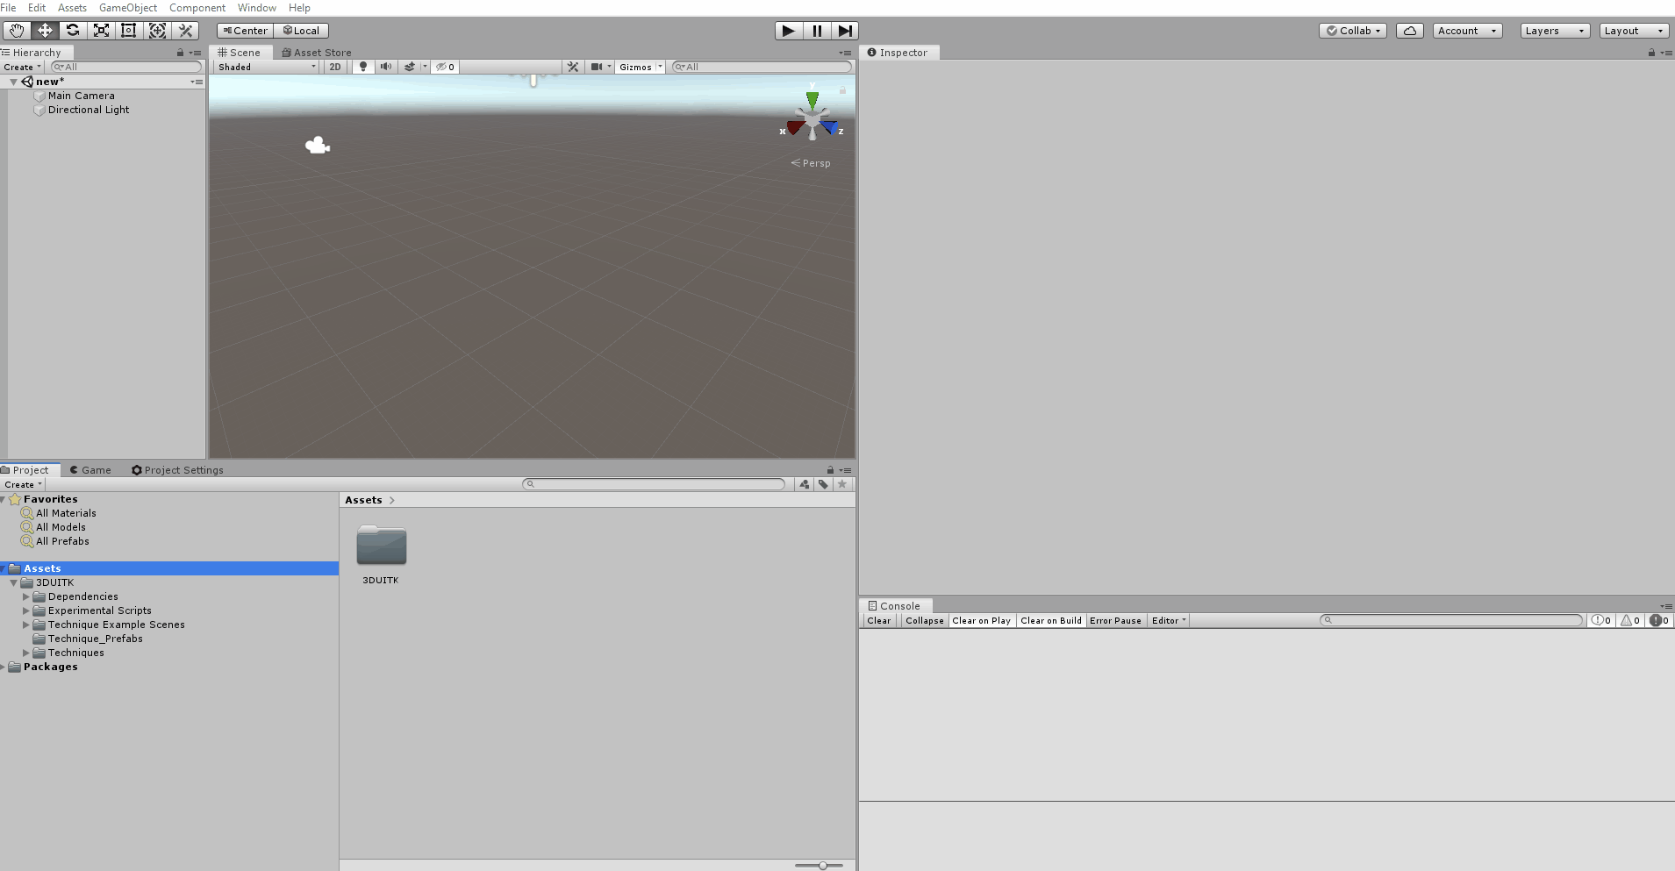Viewport: 1675px width, 871px height.
Task: Click the red X axis on gizmo
Action: click(x=795, y=128)
